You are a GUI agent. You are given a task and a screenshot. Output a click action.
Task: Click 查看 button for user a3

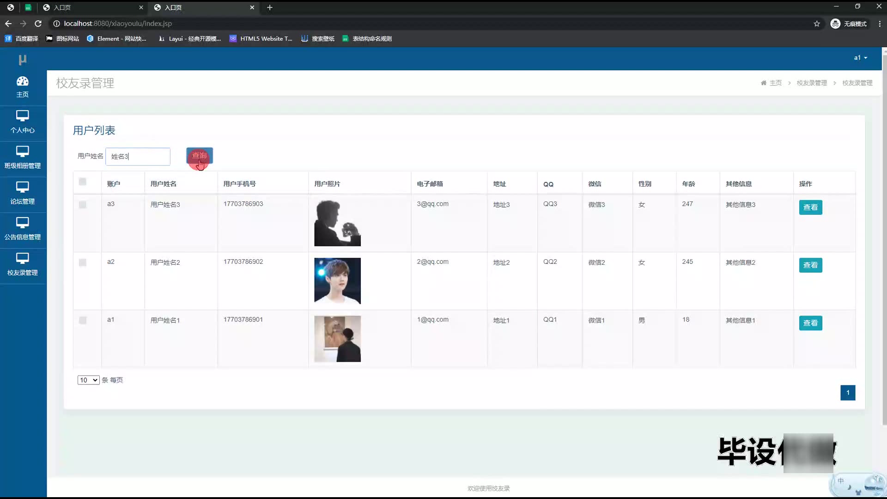(810, 207)
